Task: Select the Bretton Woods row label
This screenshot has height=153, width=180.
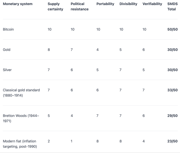Action: click(21, 118)
